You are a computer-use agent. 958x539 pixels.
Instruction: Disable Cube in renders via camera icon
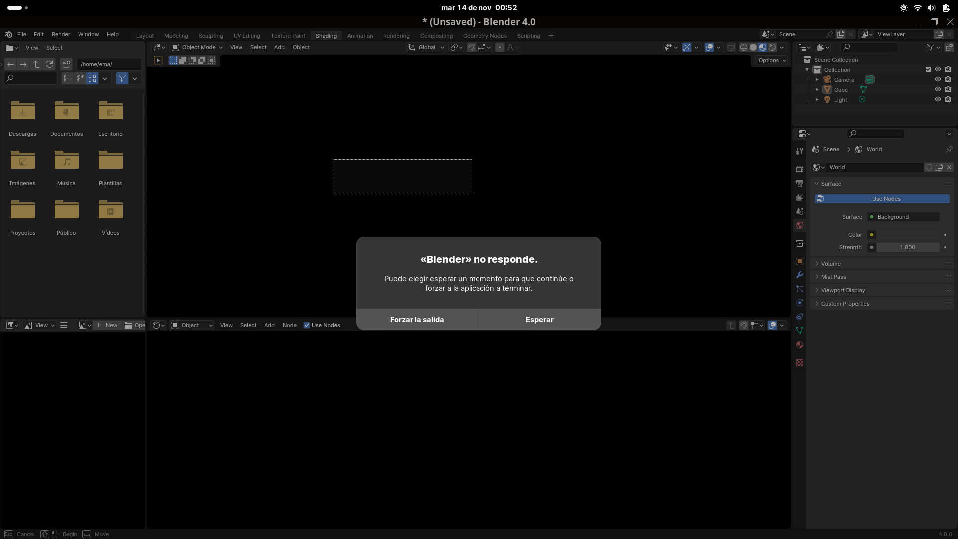coord(948,90)
